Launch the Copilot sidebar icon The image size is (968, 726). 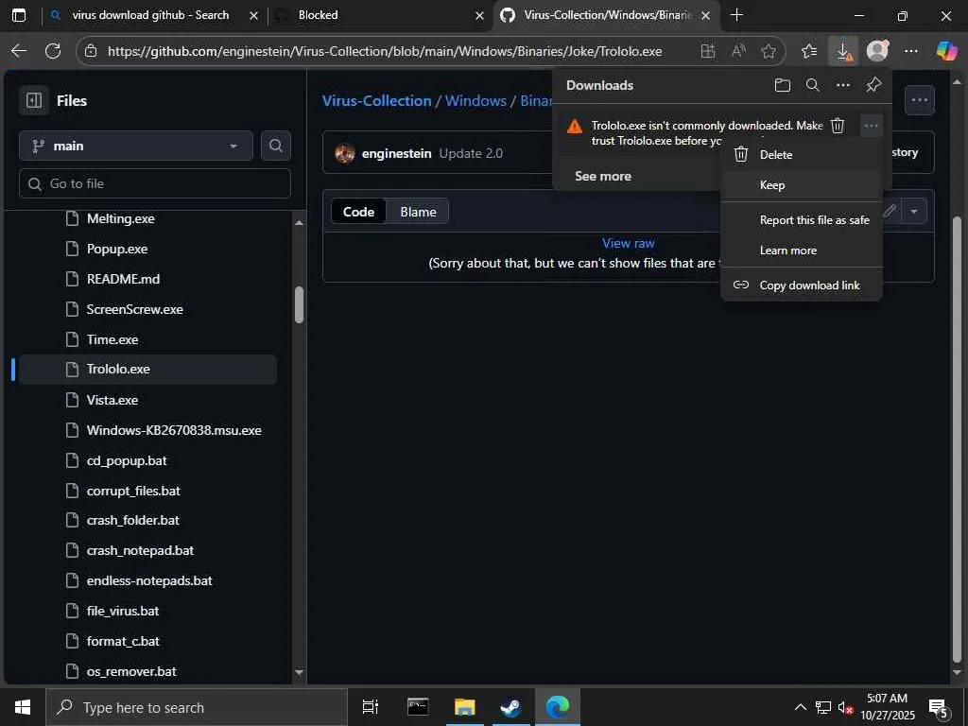click(945, 51)
